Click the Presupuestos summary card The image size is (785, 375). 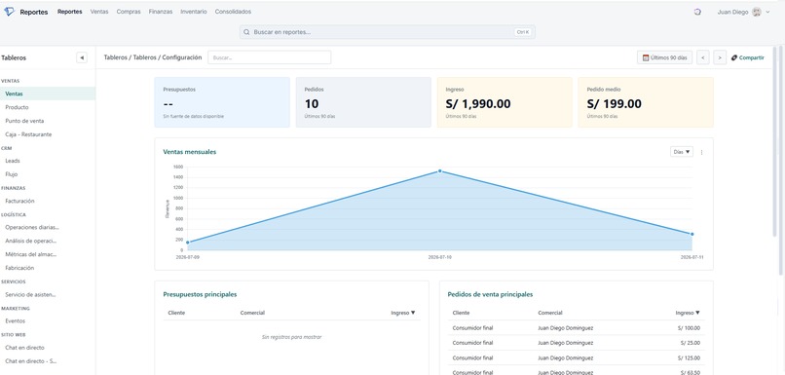(x=222, y=102)
